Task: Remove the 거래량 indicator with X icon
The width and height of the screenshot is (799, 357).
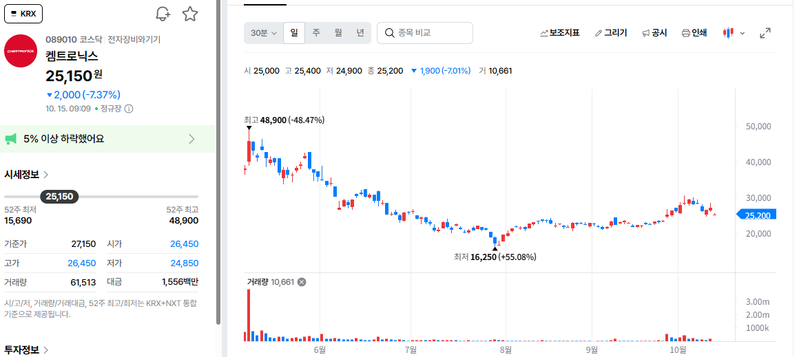Action: [x=302, y=282]
